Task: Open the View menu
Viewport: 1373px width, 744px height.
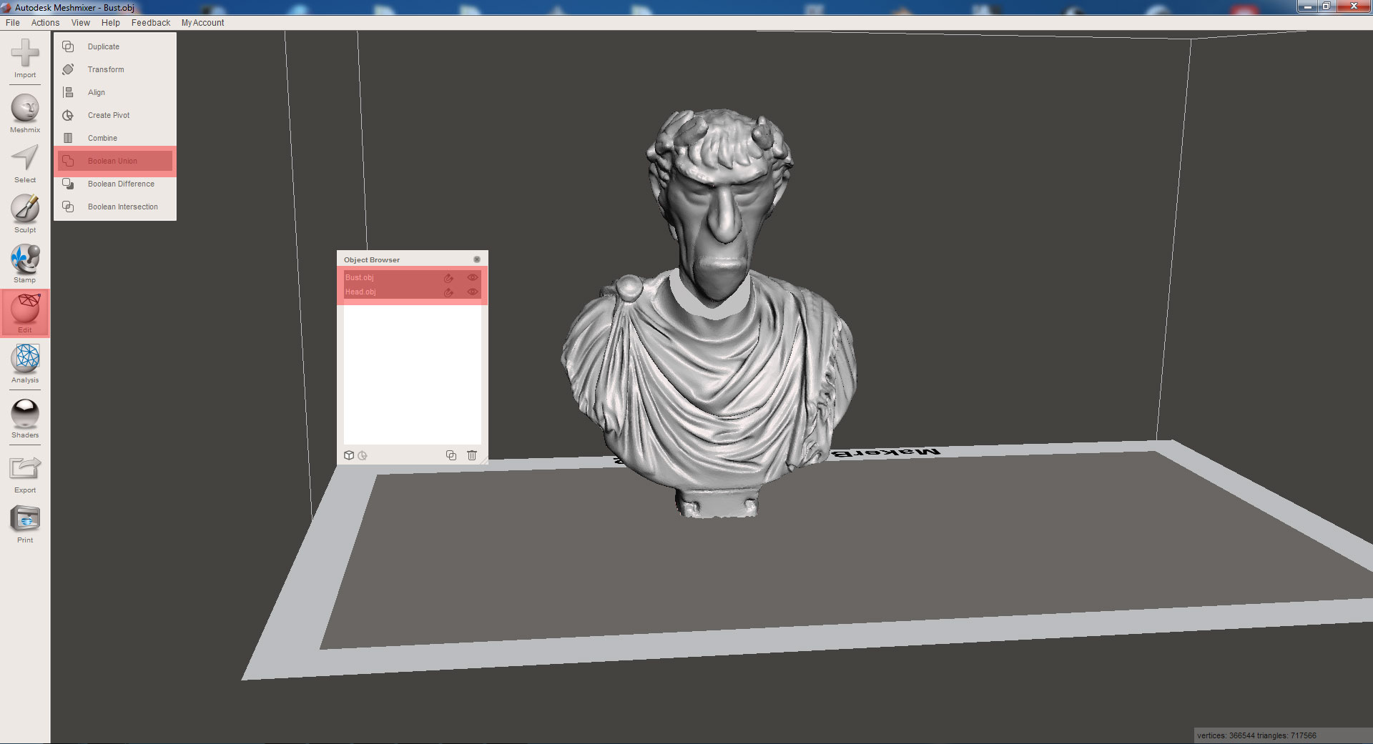Action: tap(81, 23)
